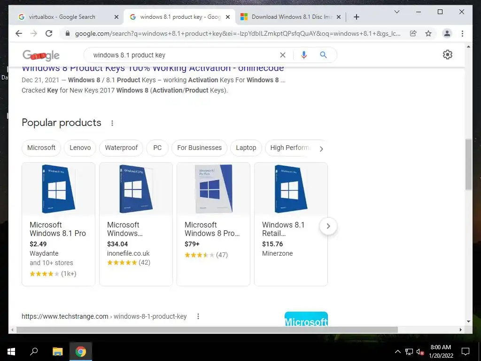Image resolution: width=481 pixels, height=361 pixels.
Task: Share this page using share icon
Action: [413, 33]
